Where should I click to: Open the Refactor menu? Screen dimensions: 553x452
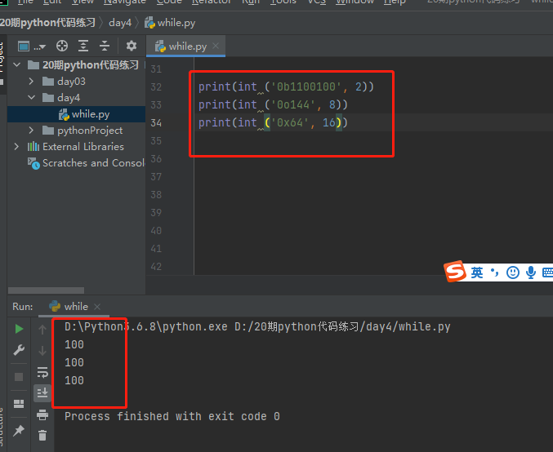pos(212,2)
